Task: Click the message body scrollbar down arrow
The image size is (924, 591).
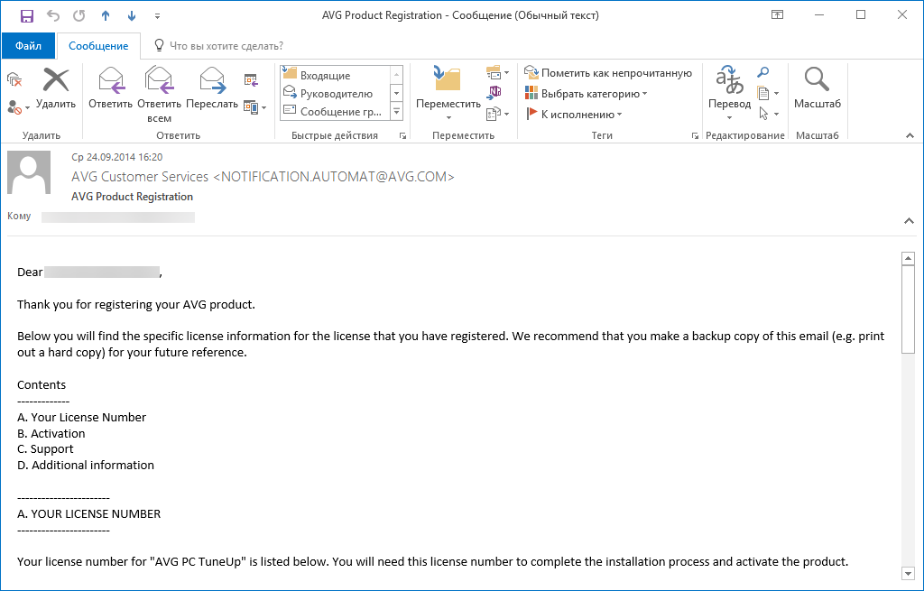Action: click(909, 573)
